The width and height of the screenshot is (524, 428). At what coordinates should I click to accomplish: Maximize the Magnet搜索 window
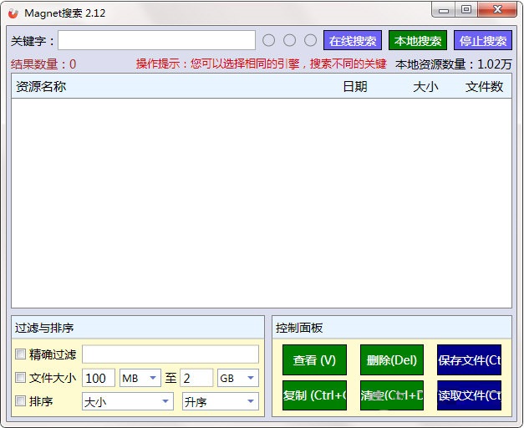tap(466, 10)
